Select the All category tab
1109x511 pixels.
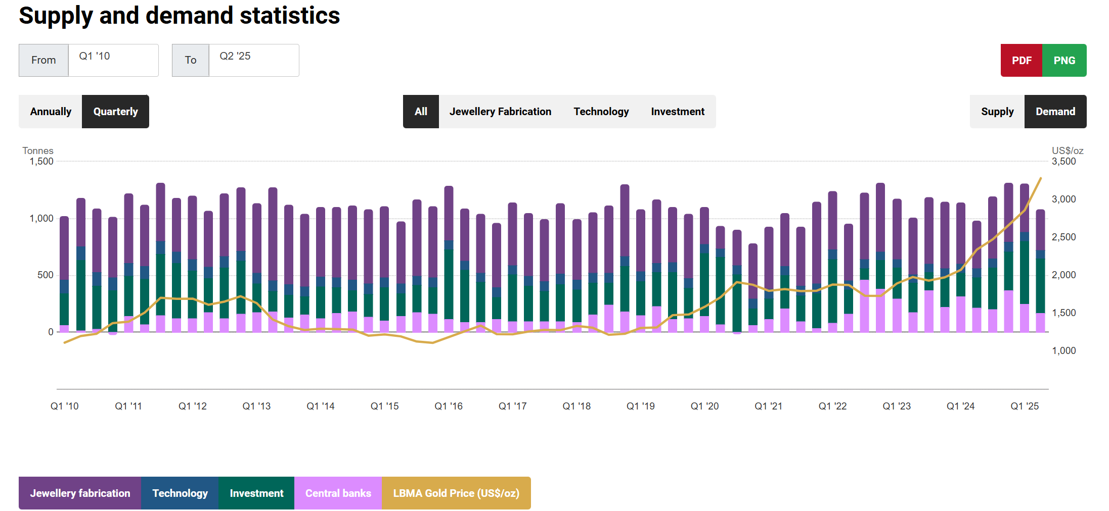tap(421, 112)
